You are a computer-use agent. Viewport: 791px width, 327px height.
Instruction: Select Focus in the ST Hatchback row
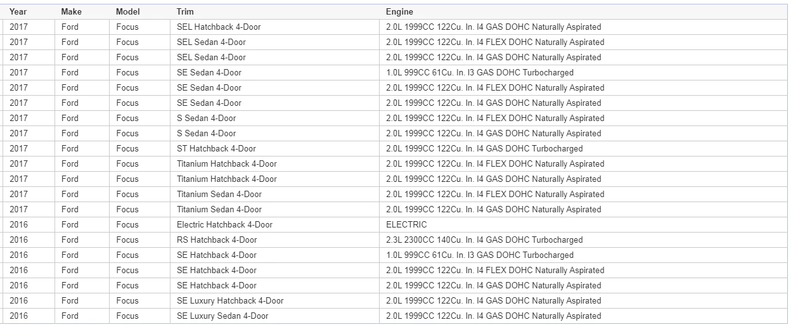click(x=139, y=149)
